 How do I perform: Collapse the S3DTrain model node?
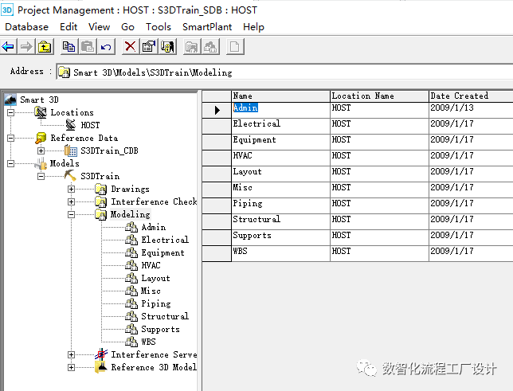click(41, 176)
